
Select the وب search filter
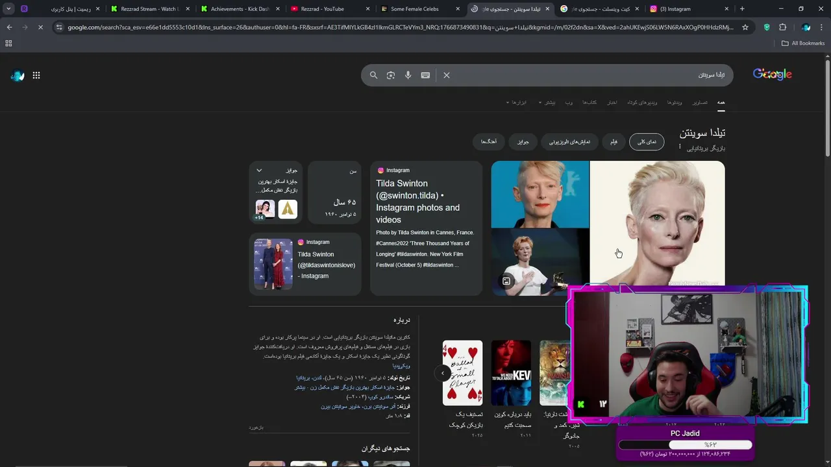[569, 102]
